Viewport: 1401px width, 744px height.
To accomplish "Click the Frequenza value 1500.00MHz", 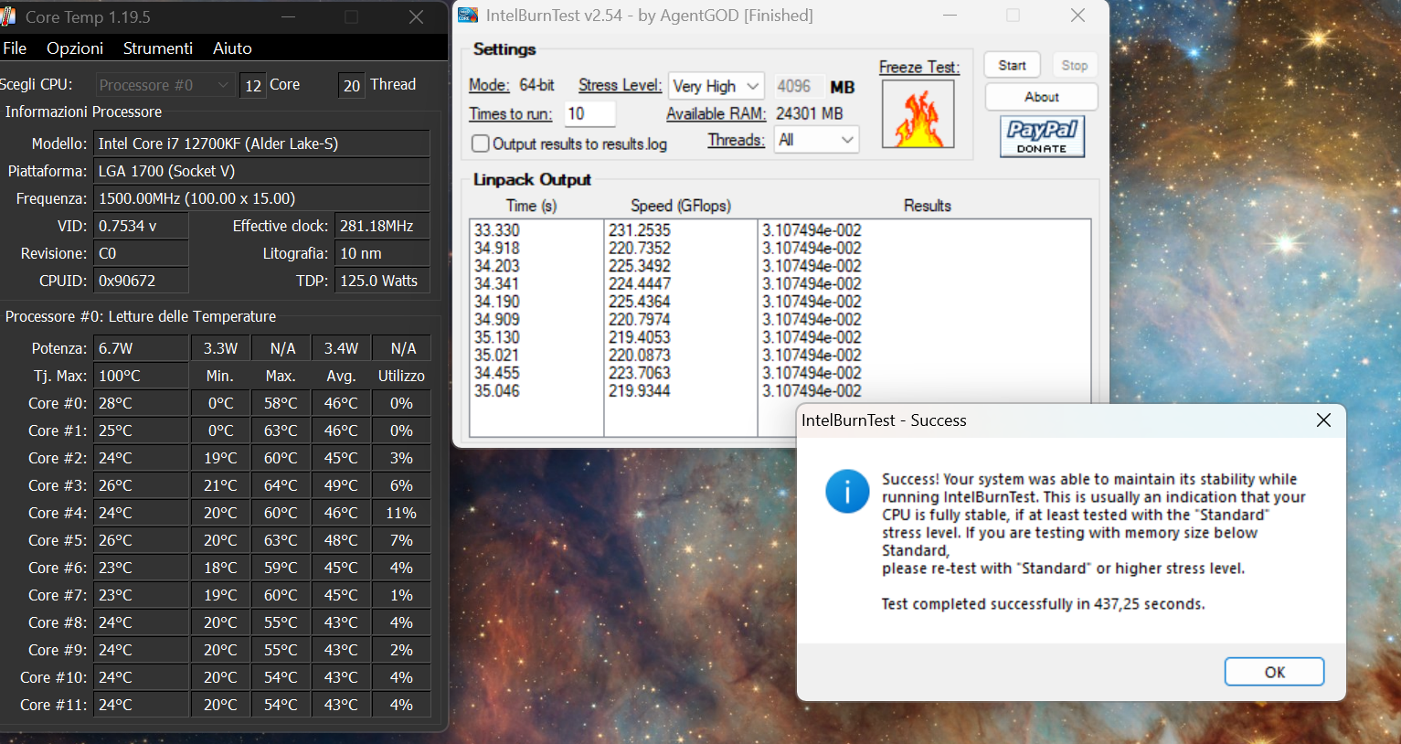I will (x=262, y=198).
